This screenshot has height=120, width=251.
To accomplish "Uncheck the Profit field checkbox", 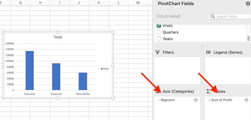I will point(159,26).
